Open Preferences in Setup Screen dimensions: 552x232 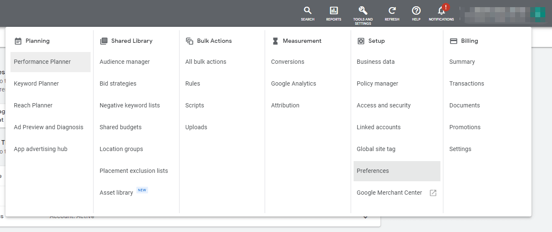click(x=372, y=171)
